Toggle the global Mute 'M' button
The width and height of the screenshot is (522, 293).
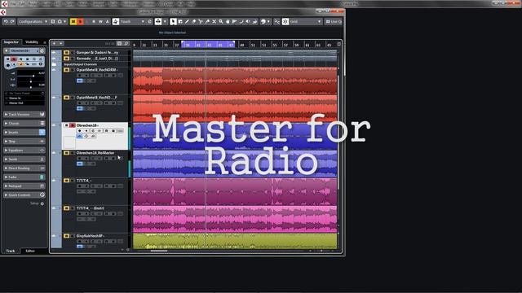(x=73, y=22)
